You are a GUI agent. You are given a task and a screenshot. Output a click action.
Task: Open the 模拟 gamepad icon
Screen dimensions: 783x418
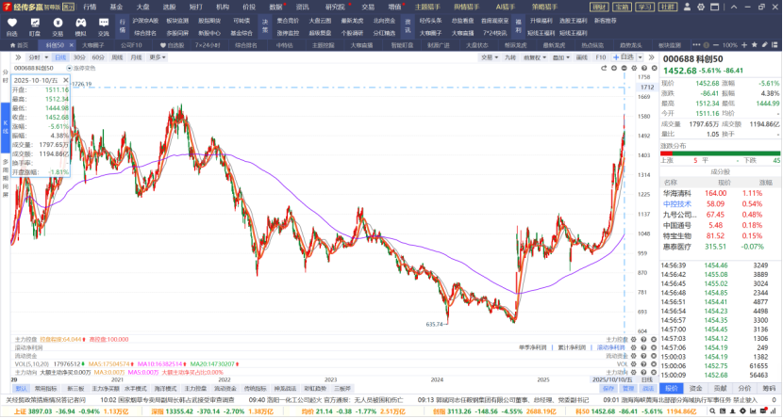pyautogui.click(x=80, y=23)
